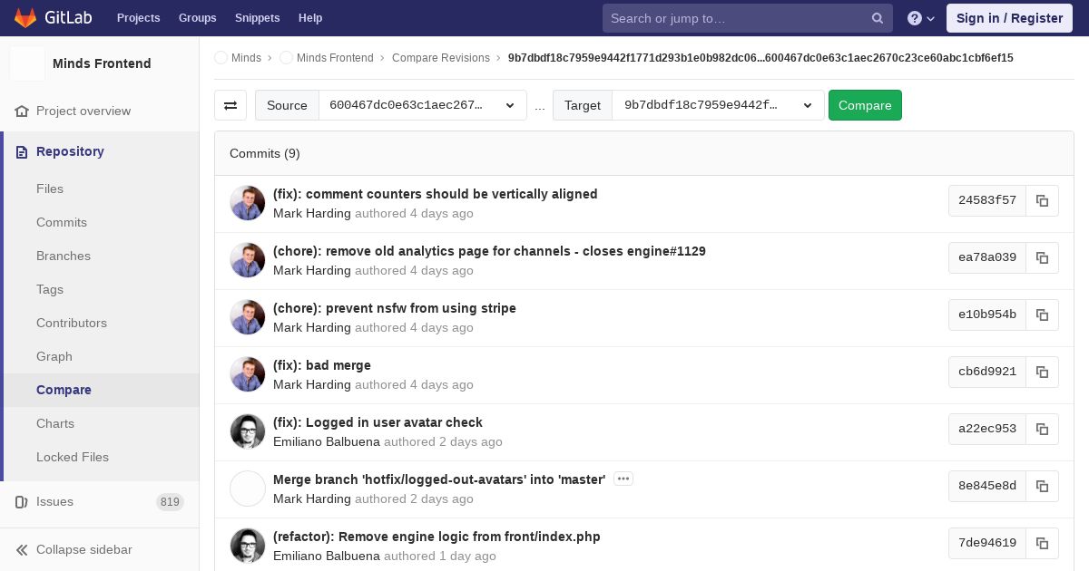
Task: Click Emiliano Balbuena author on avatar check commit
Action: tap(327, 441)
